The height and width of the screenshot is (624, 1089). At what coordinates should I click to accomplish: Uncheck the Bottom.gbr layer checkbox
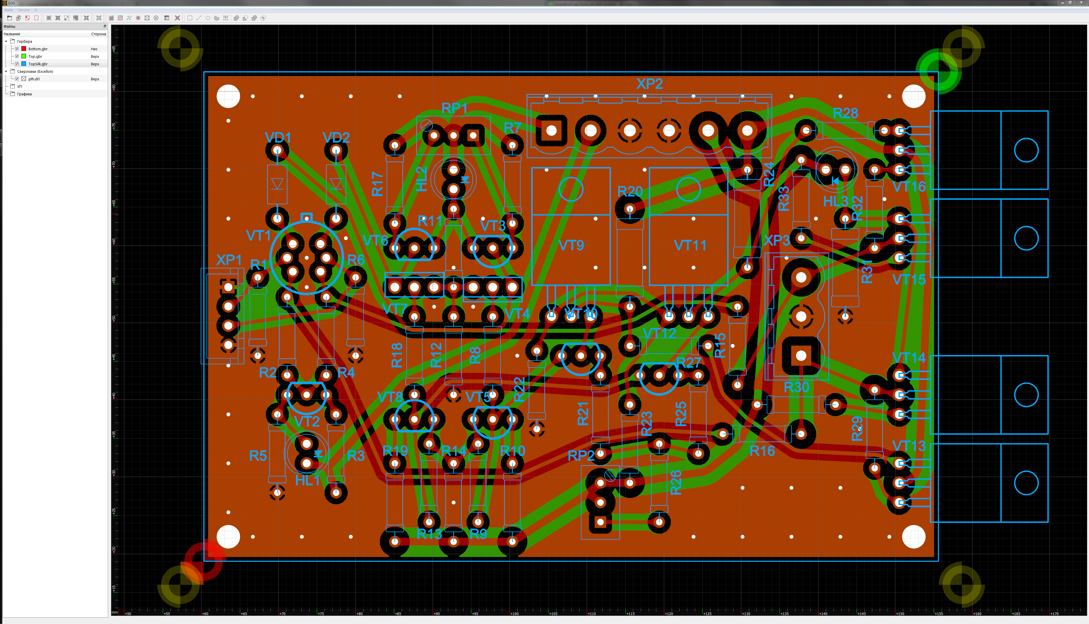17,49
